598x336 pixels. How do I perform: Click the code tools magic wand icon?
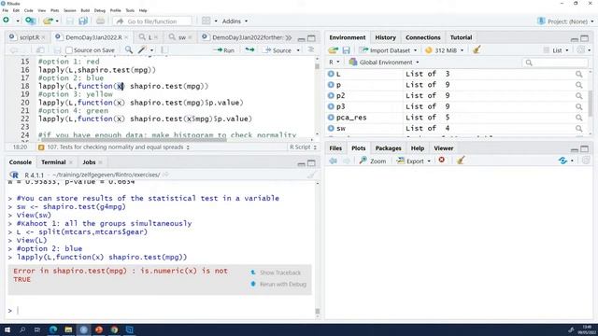click(x=142, y=49)
